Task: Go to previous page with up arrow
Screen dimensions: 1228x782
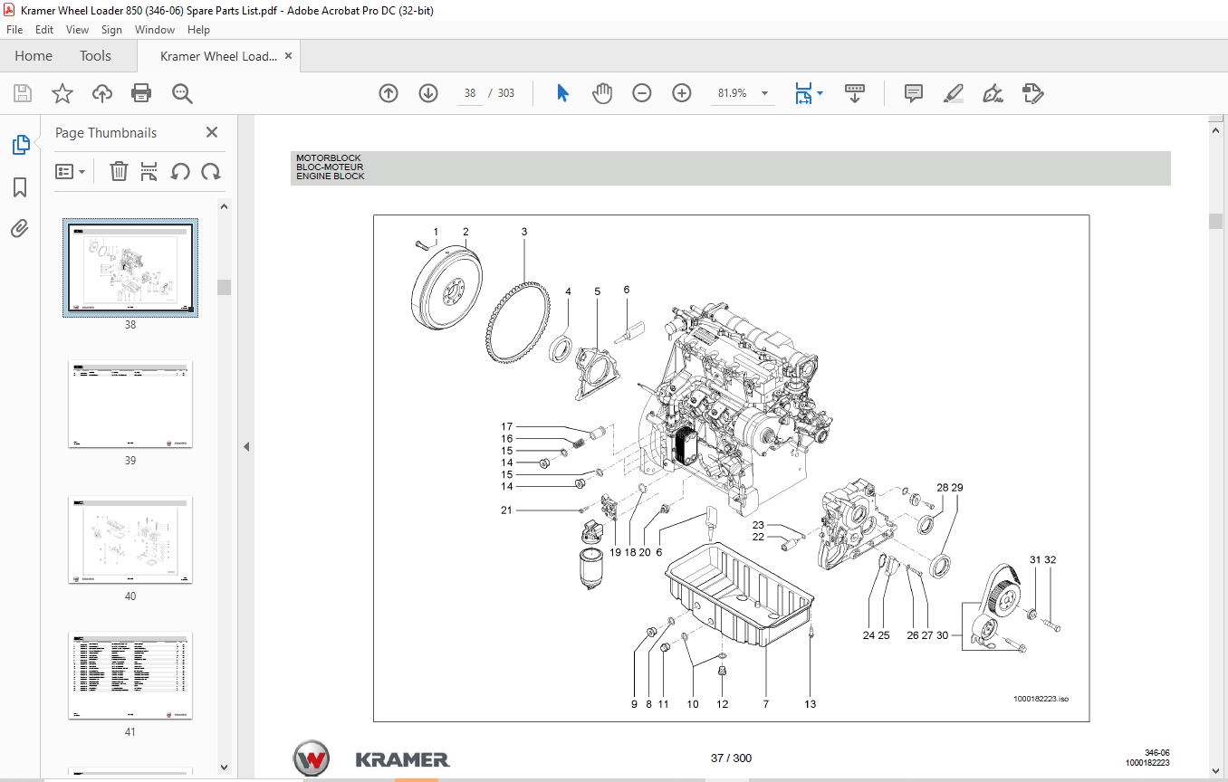Action: tap(389, 93)
